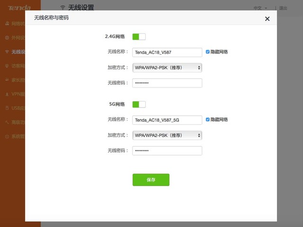Open 2.4G encryption mode dropdown

(167, 68)
